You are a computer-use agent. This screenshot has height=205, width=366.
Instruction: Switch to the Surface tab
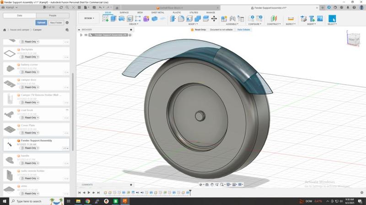click(124, 13)
